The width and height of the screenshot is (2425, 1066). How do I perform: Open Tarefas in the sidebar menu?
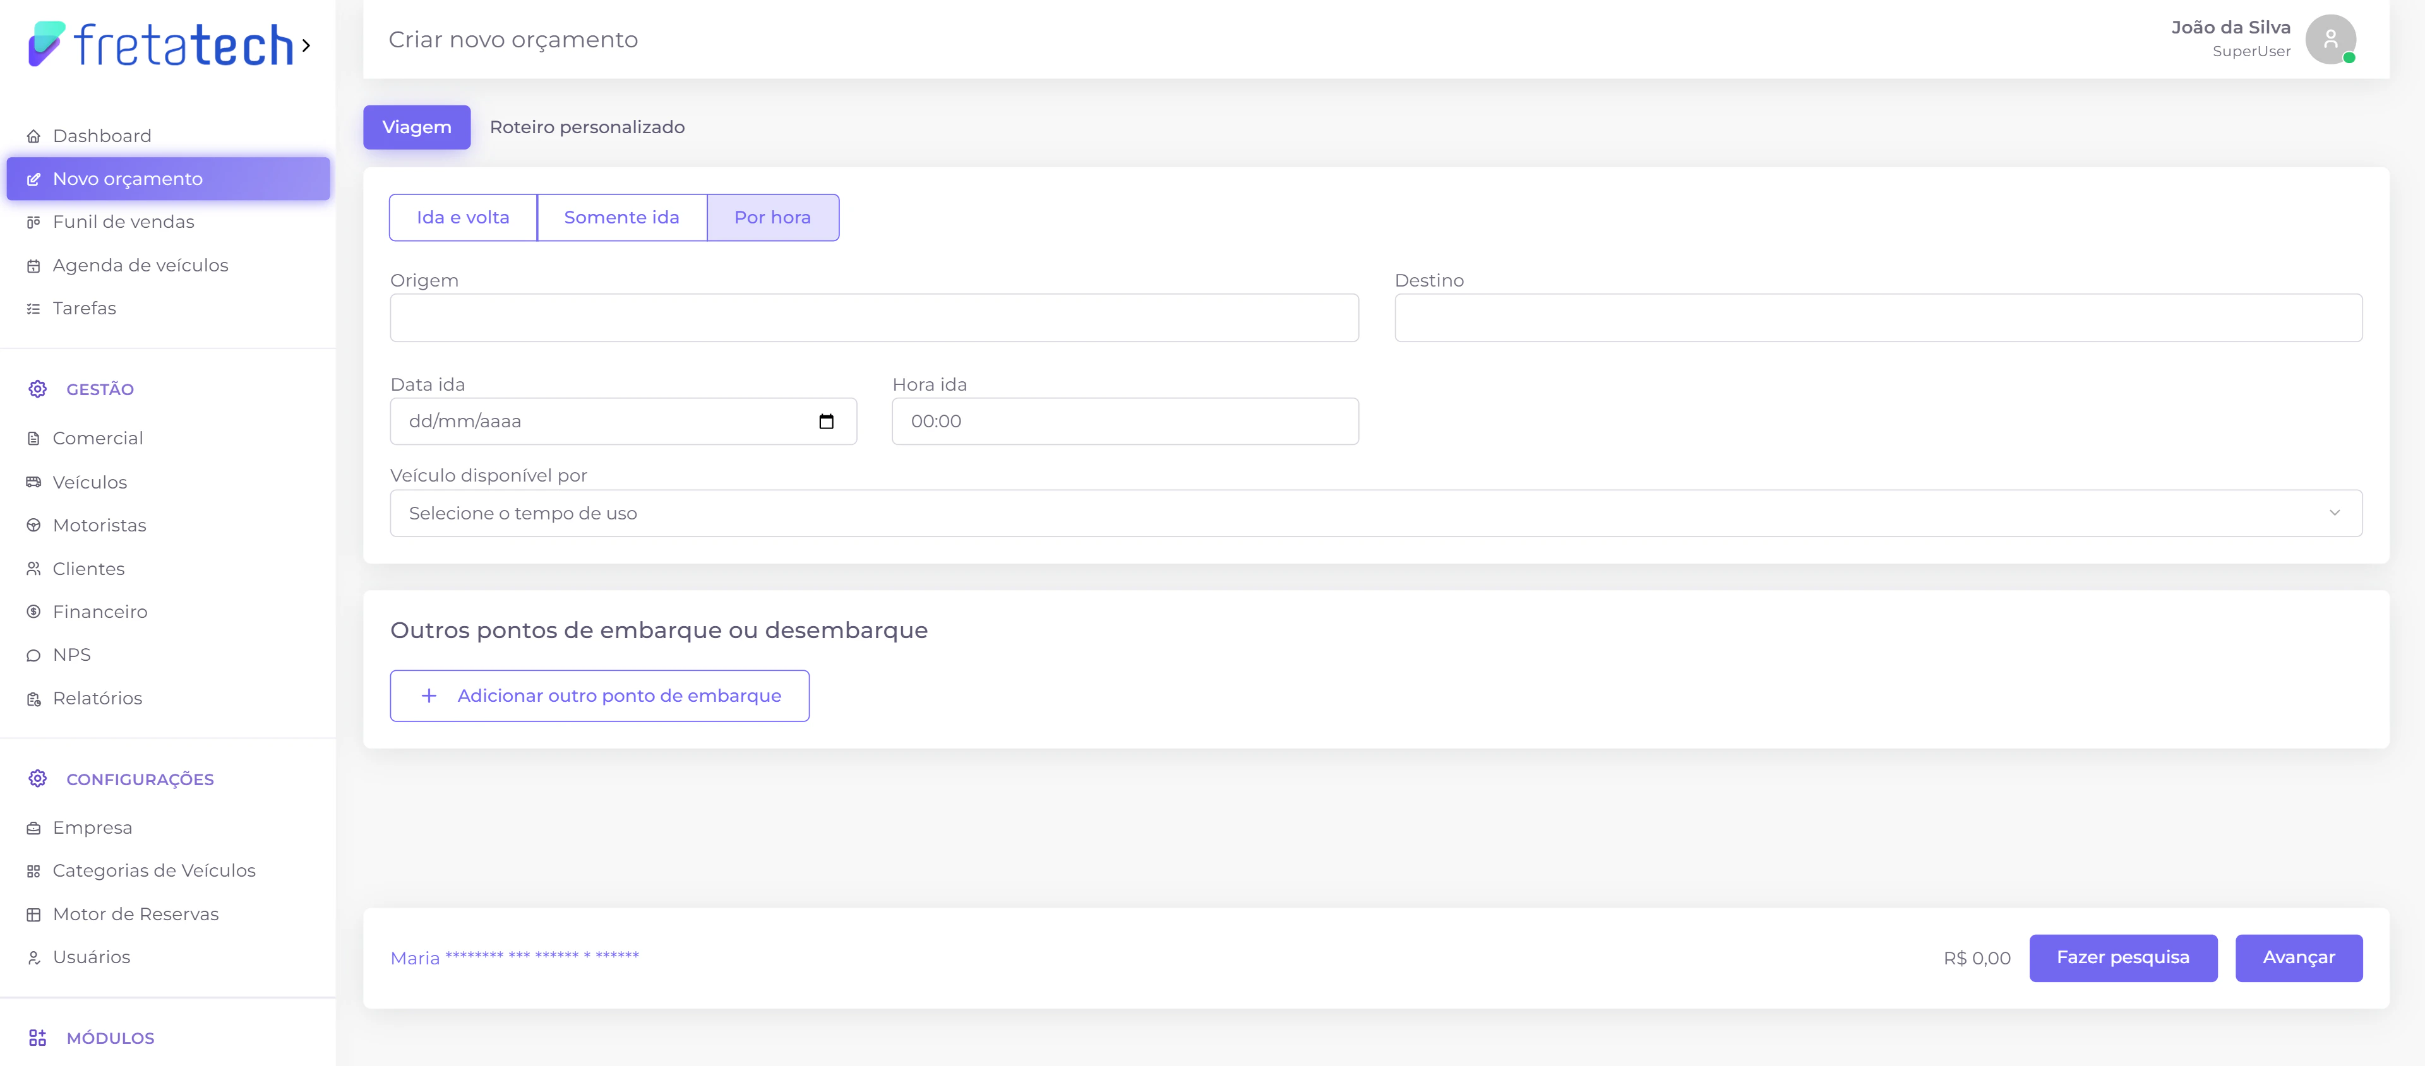[x=84, y=309]
